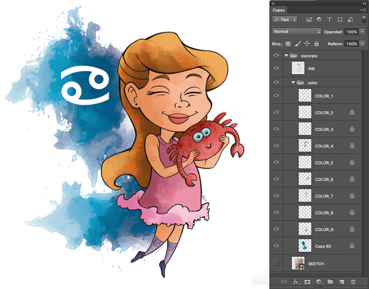Click the lock icon on COLOR_2 layer
The image size is (369, 289).
pos(352,112)
